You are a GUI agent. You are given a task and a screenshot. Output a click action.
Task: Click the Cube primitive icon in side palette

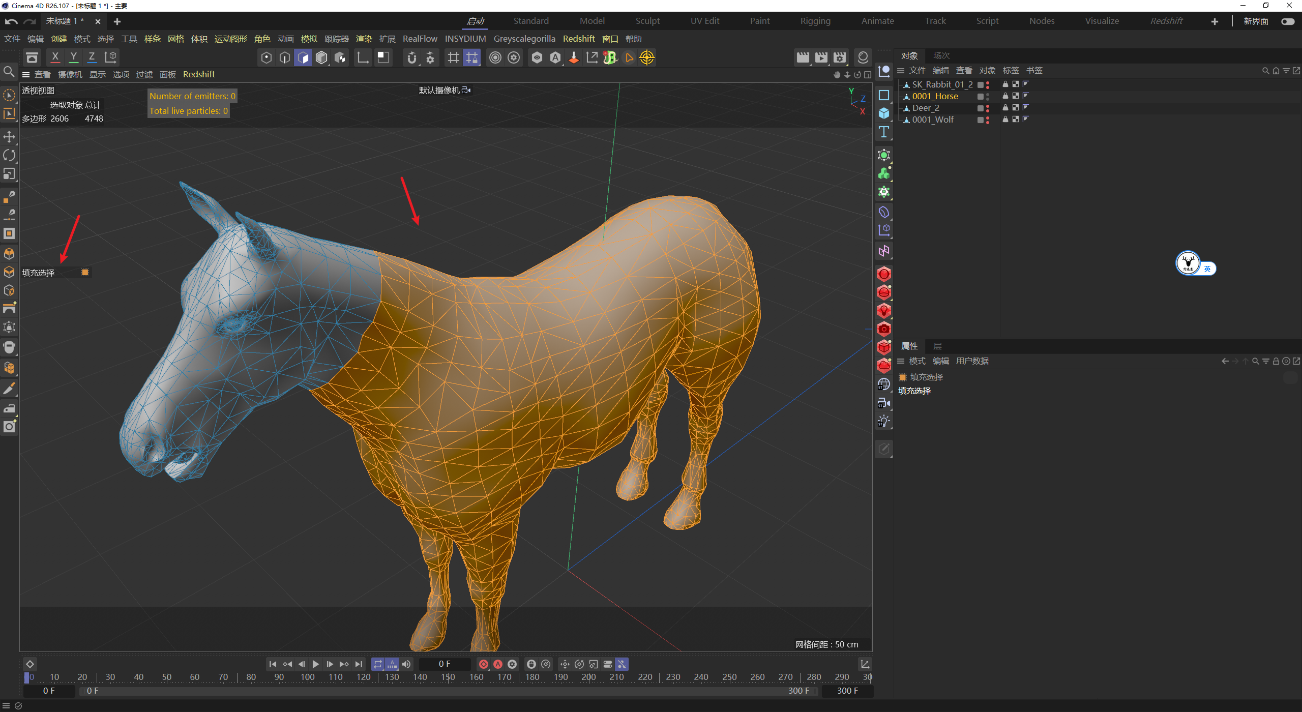coord(884,113)
